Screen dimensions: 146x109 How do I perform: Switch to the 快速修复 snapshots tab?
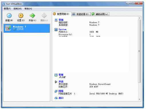(81, 14)
